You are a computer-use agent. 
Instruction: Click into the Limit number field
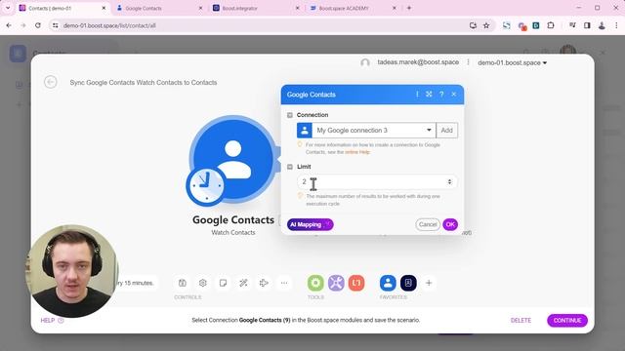pos(377,182)
